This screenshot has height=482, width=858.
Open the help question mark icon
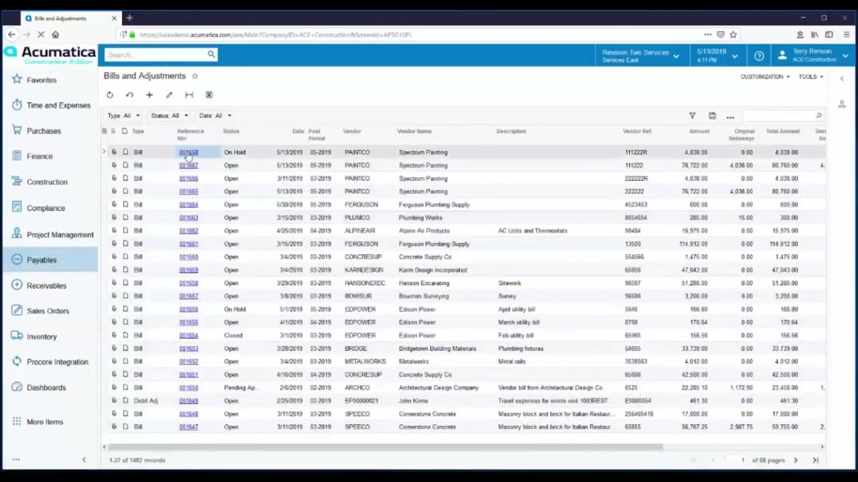759,56
